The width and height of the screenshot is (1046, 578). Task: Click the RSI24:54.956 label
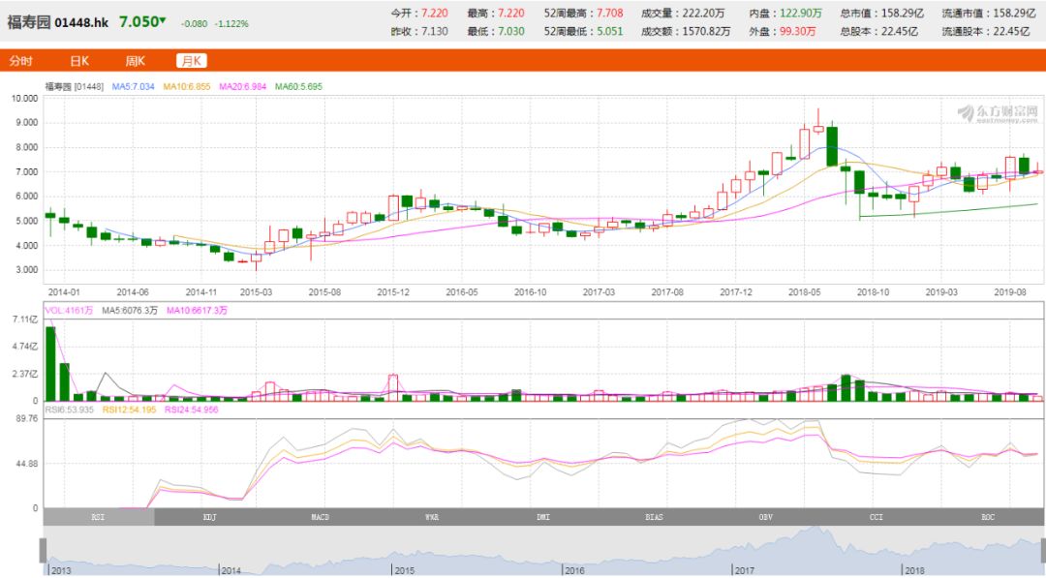[192, 410]
